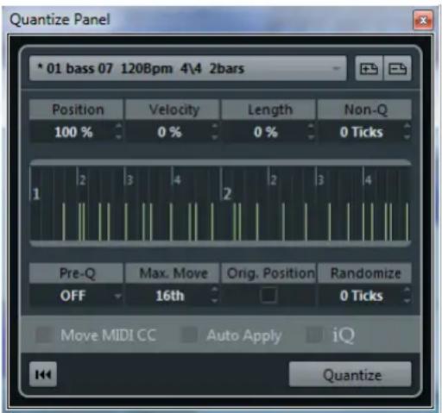Select the Length column header
Screen dimensions: 442x413
[268, 110]
